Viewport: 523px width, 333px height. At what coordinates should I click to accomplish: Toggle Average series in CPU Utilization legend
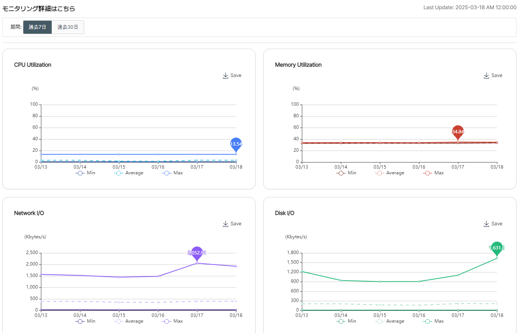(129, 173)
